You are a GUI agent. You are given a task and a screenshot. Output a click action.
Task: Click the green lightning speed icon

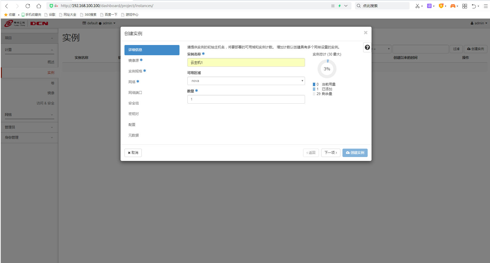point(340,6)
